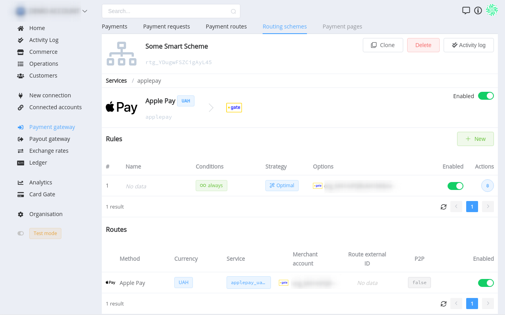Open the Payment pages tab
This screenshot has height=315, width=505.
tap(342, 27)
